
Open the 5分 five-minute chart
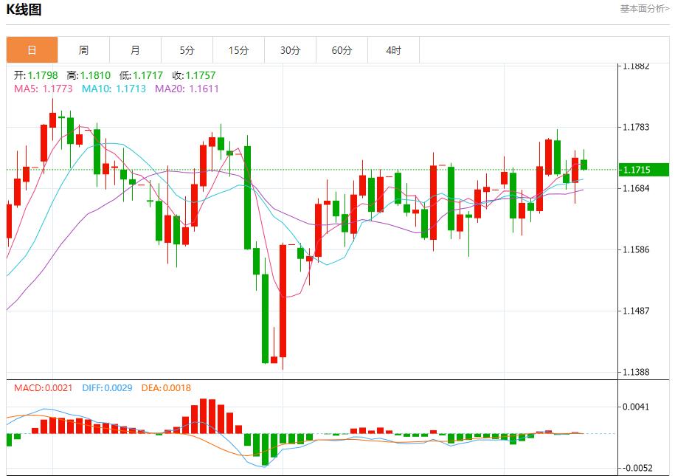(187, 49)
